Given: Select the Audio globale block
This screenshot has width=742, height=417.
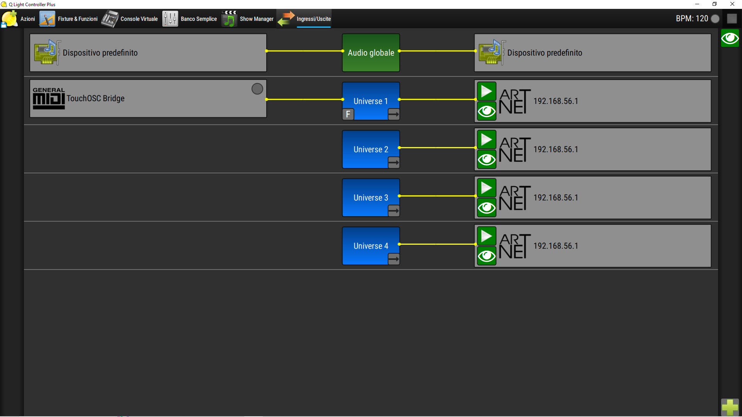Looking at the screenshot, I should click(371, 53).
